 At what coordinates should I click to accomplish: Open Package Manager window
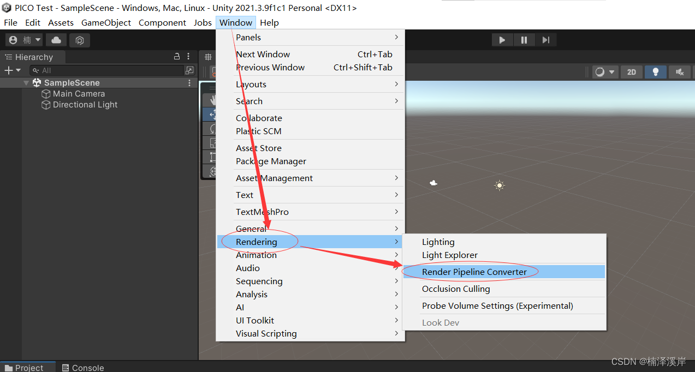pyautogui.click(x=310, y=161)
